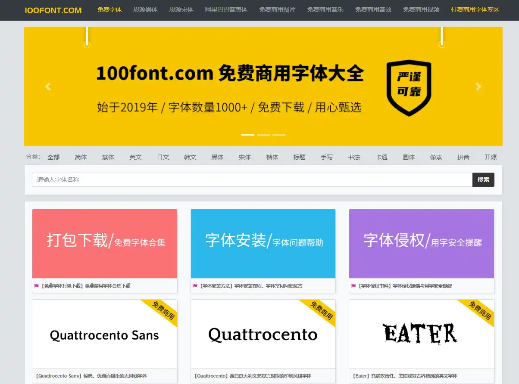Open 【字体侵权事件】 caption link
Image resolution: width=519 pixels, height=384 pixels.
point(404,286)
